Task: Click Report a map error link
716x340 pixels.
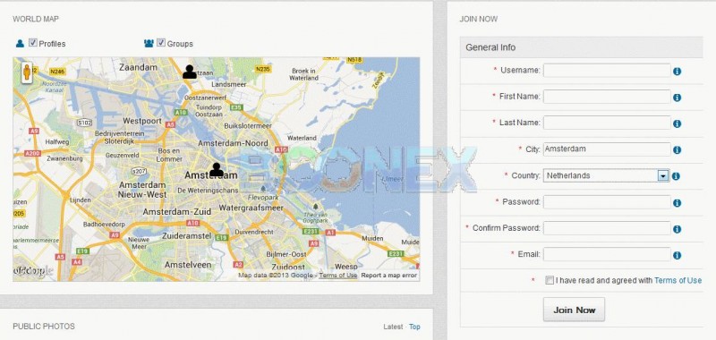Action: 388,276
